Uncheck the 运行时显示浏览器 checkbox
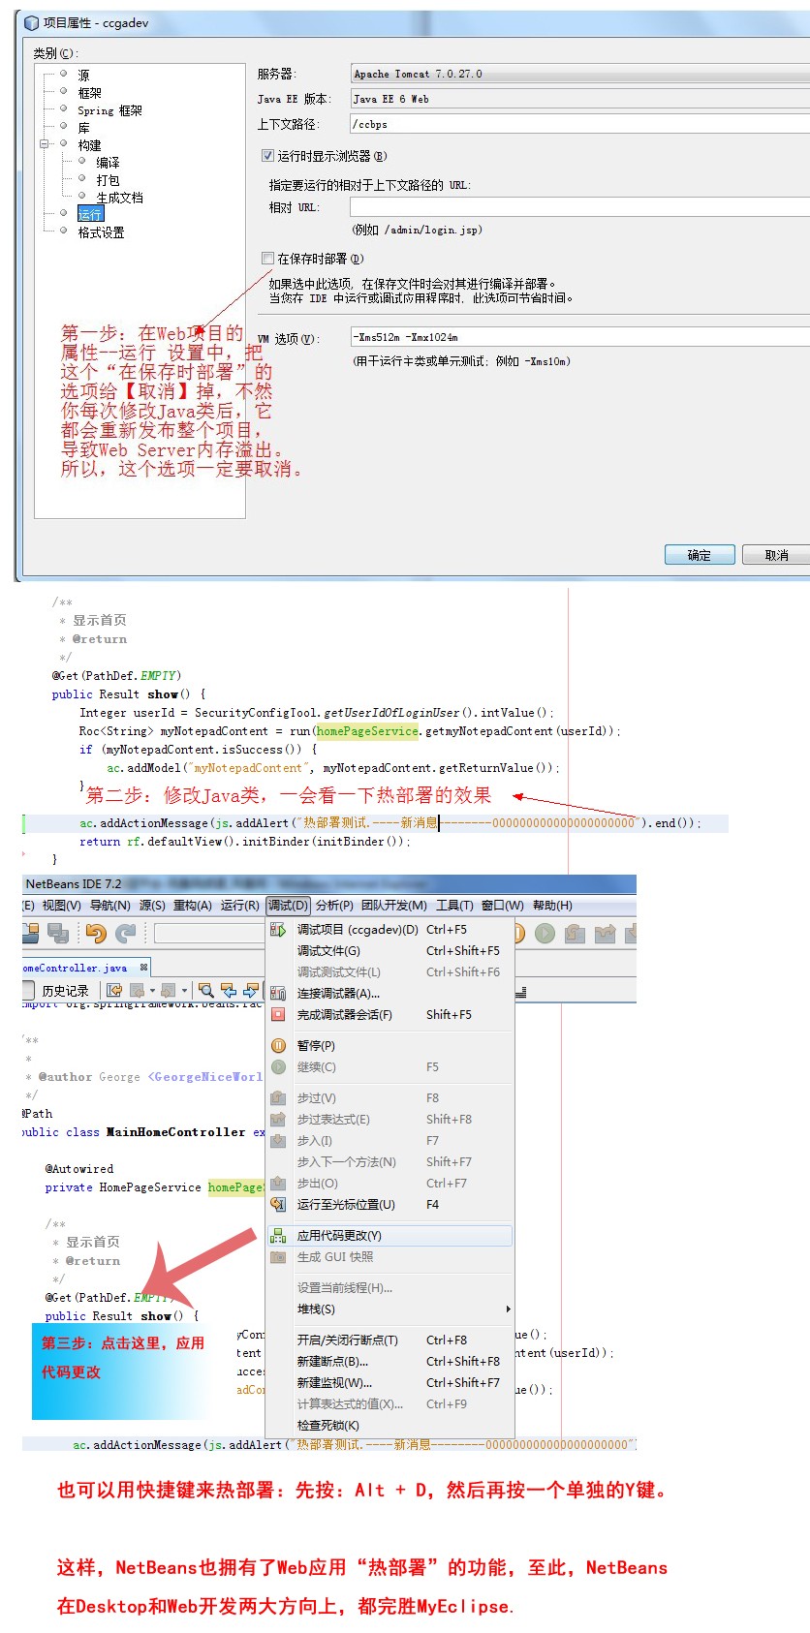Screen dimensions: 810x1633 tap(267, 155)
